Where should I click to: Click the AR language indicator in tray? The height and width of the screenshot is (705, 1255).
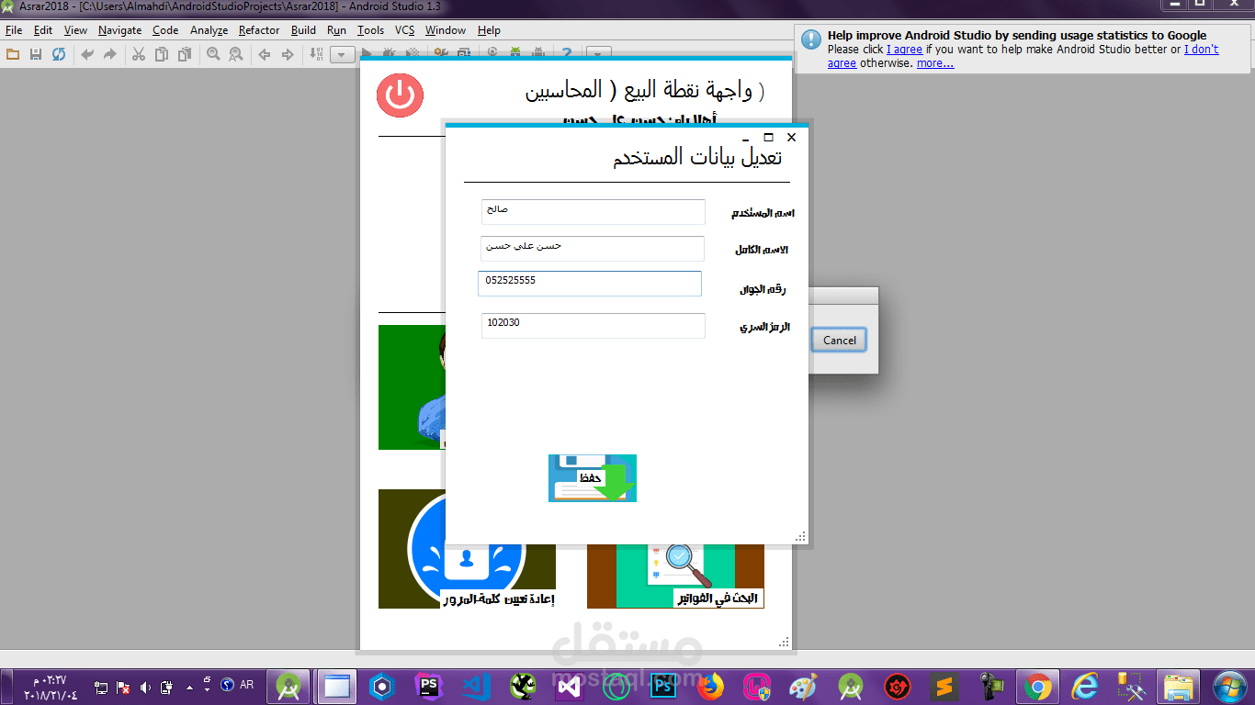(x=247, y=685)
